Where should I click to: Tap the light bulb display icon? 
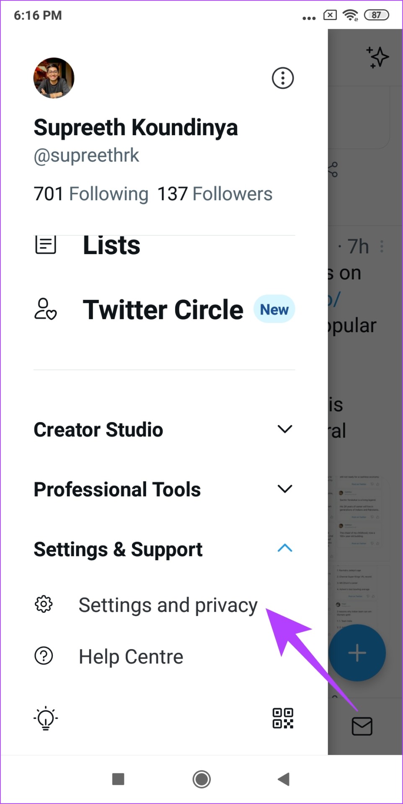click(45, 719)
